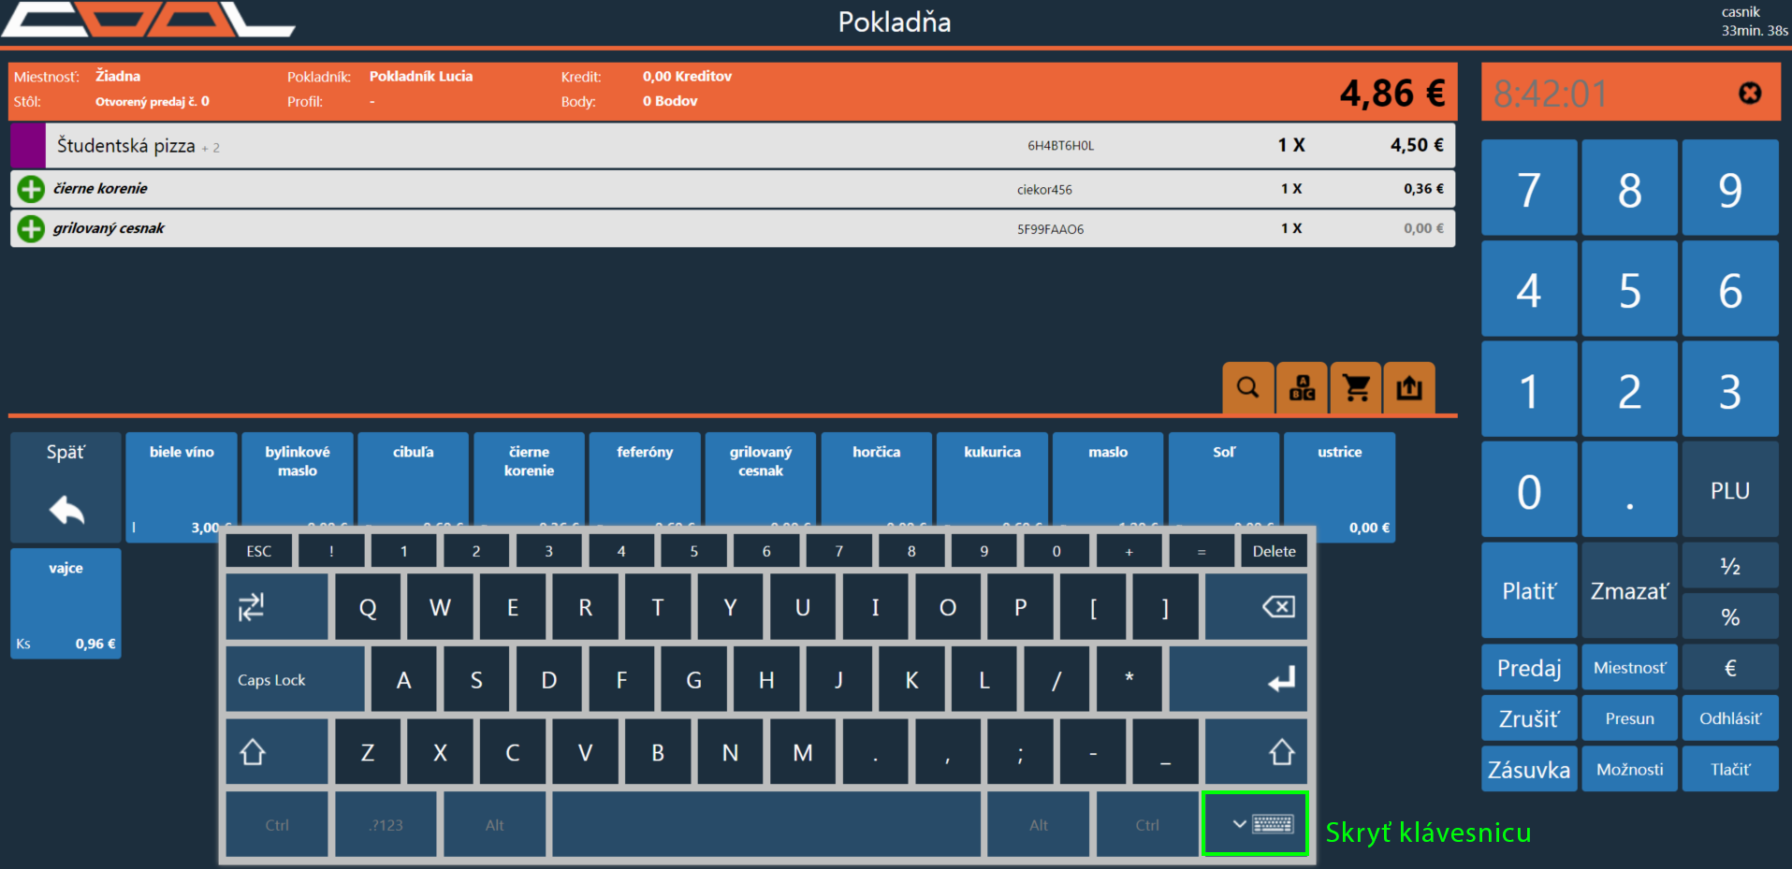
Task: Toggle Caps Lock on virtual keyboard
Action: coord(294,680)
